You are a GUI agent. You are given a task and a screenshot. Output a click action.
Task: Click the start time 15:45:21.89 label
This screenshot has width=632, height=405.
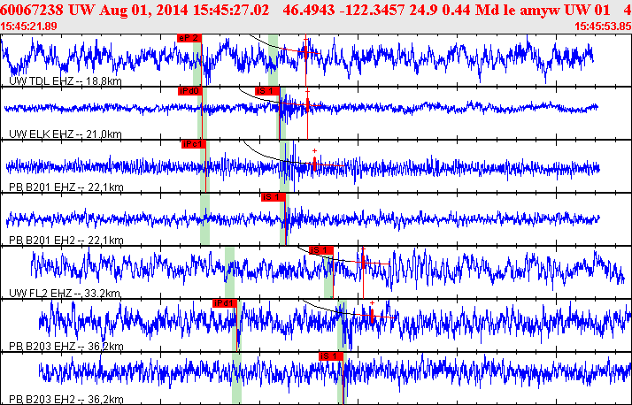pos(29,26)
